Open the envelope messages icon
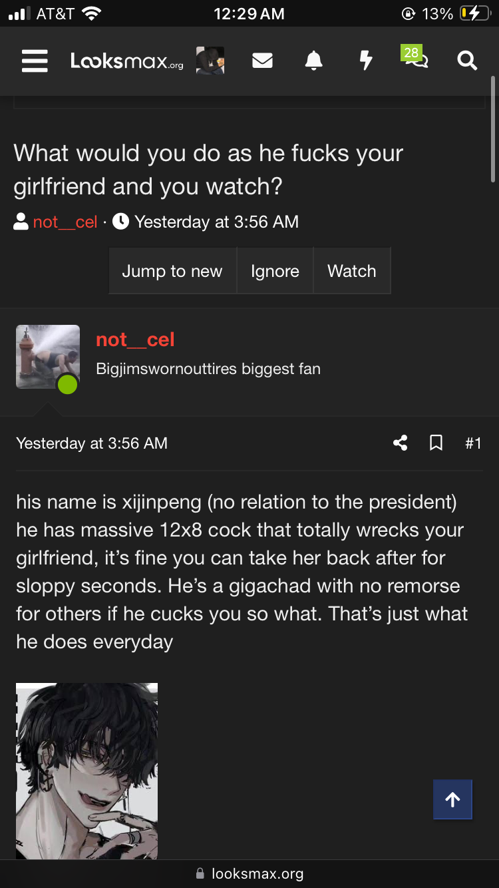The height and width of the screenshot is (888, 499). click(x=262, y=61)
